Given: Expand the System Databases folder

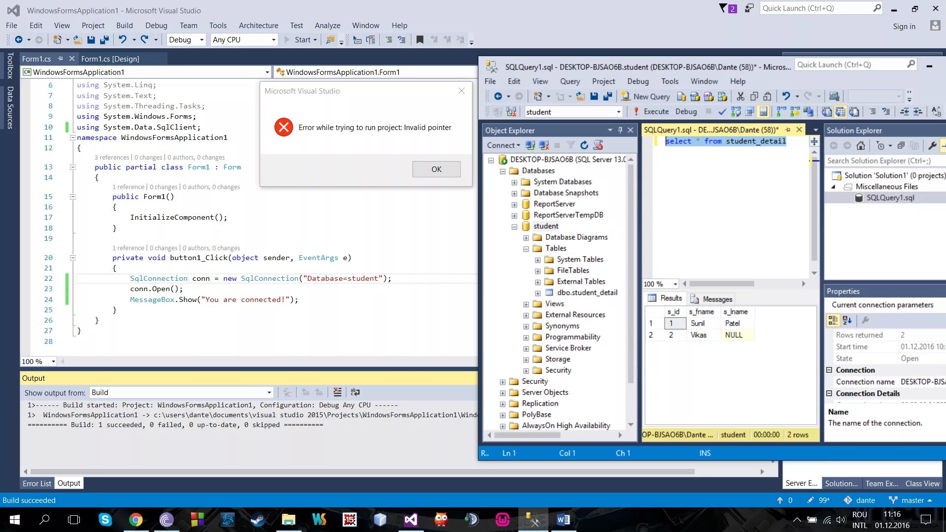Looking at the screenshot, I should coord(514,182).
